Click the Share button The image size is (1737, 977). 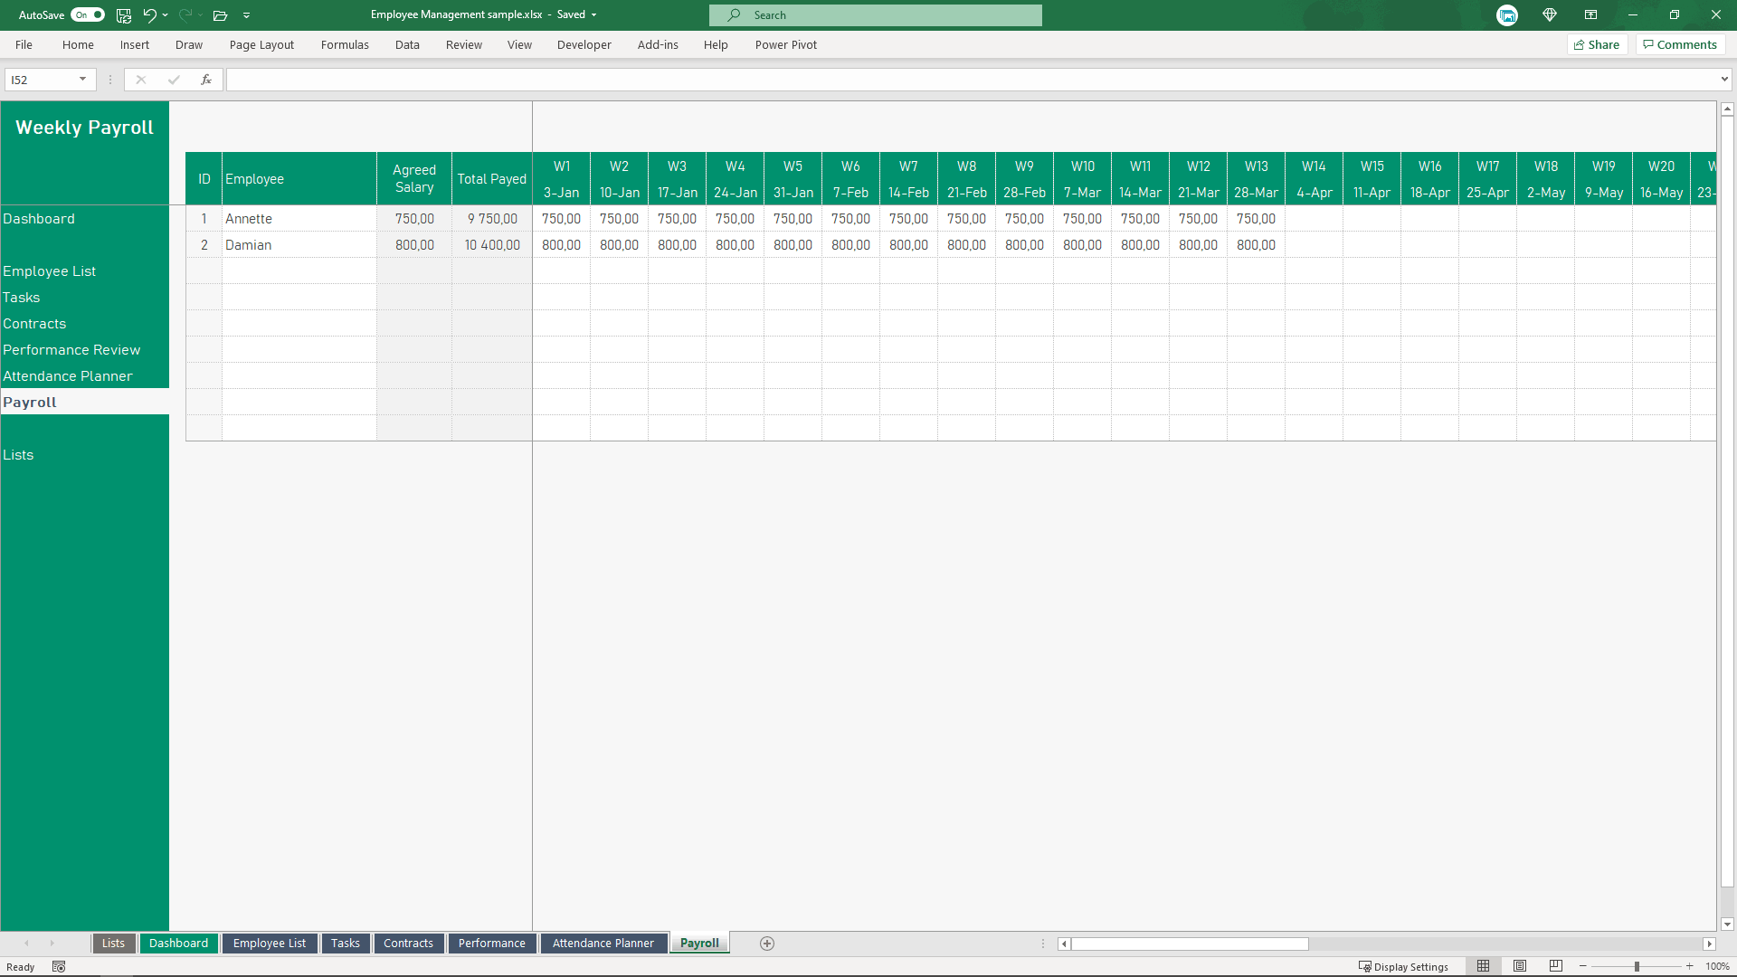tap(1597, 44)
